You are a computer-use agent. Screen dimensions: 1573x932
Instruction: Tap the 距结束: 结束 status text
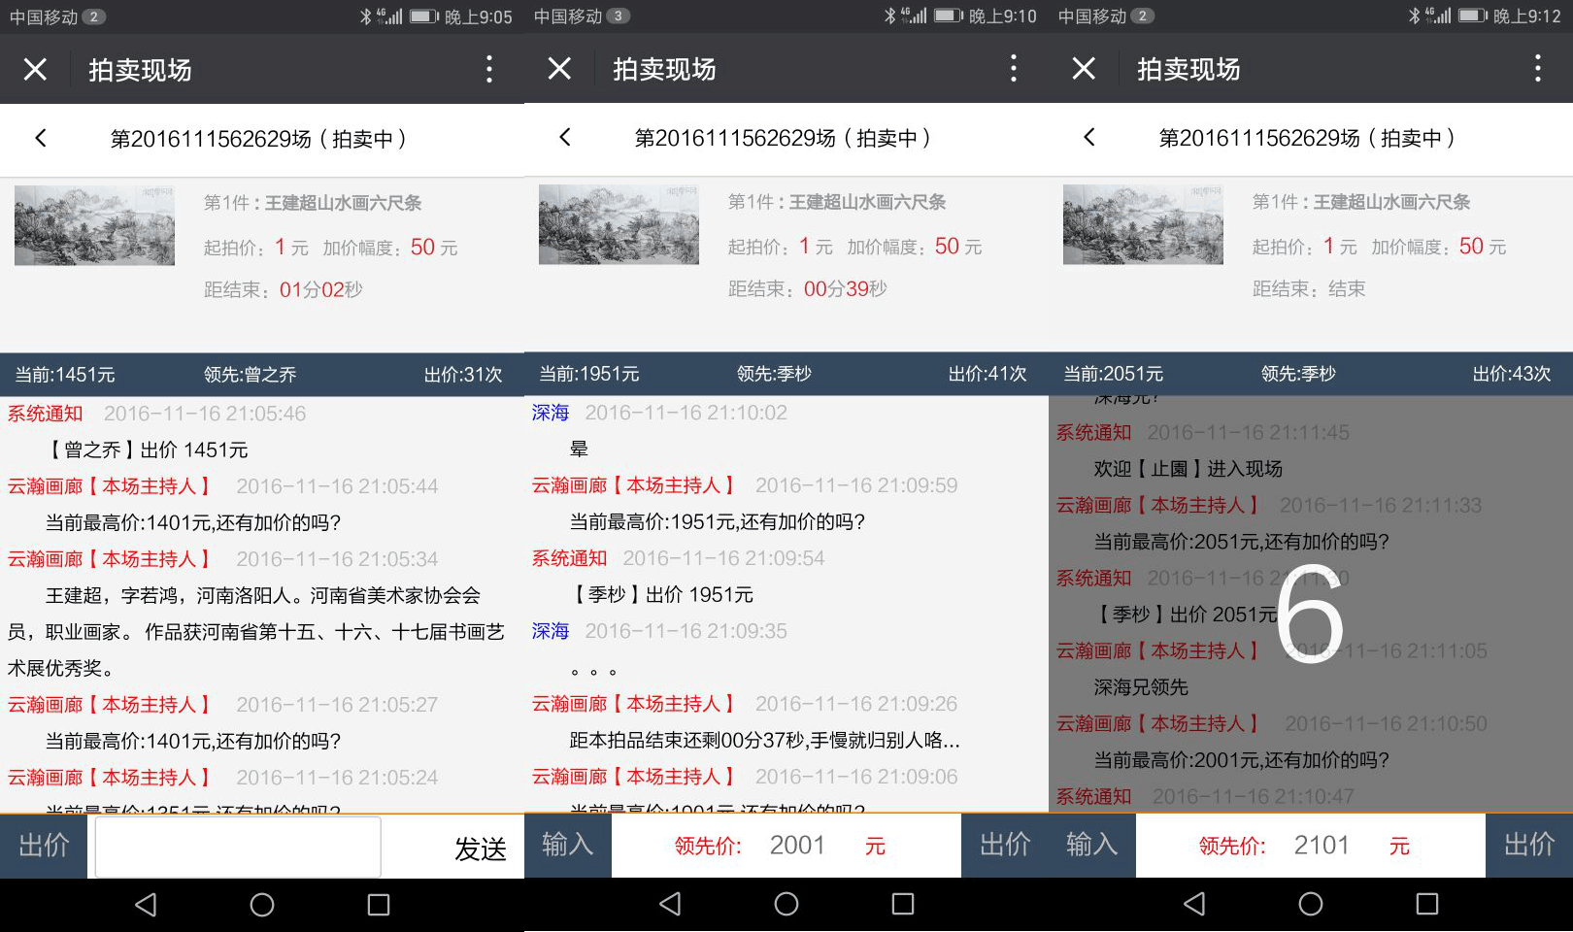1309,288
